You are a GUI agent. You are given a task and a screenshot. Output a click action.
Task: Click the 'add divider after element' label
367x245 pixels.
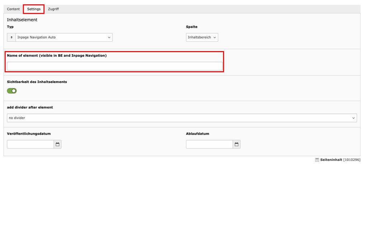point(30,107)
